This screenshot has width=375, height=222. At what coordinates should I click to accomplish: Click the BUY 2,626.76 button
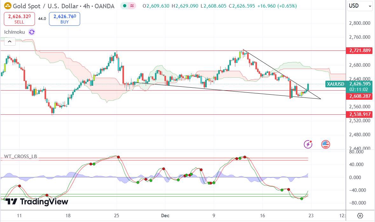[x=65, y=19]
